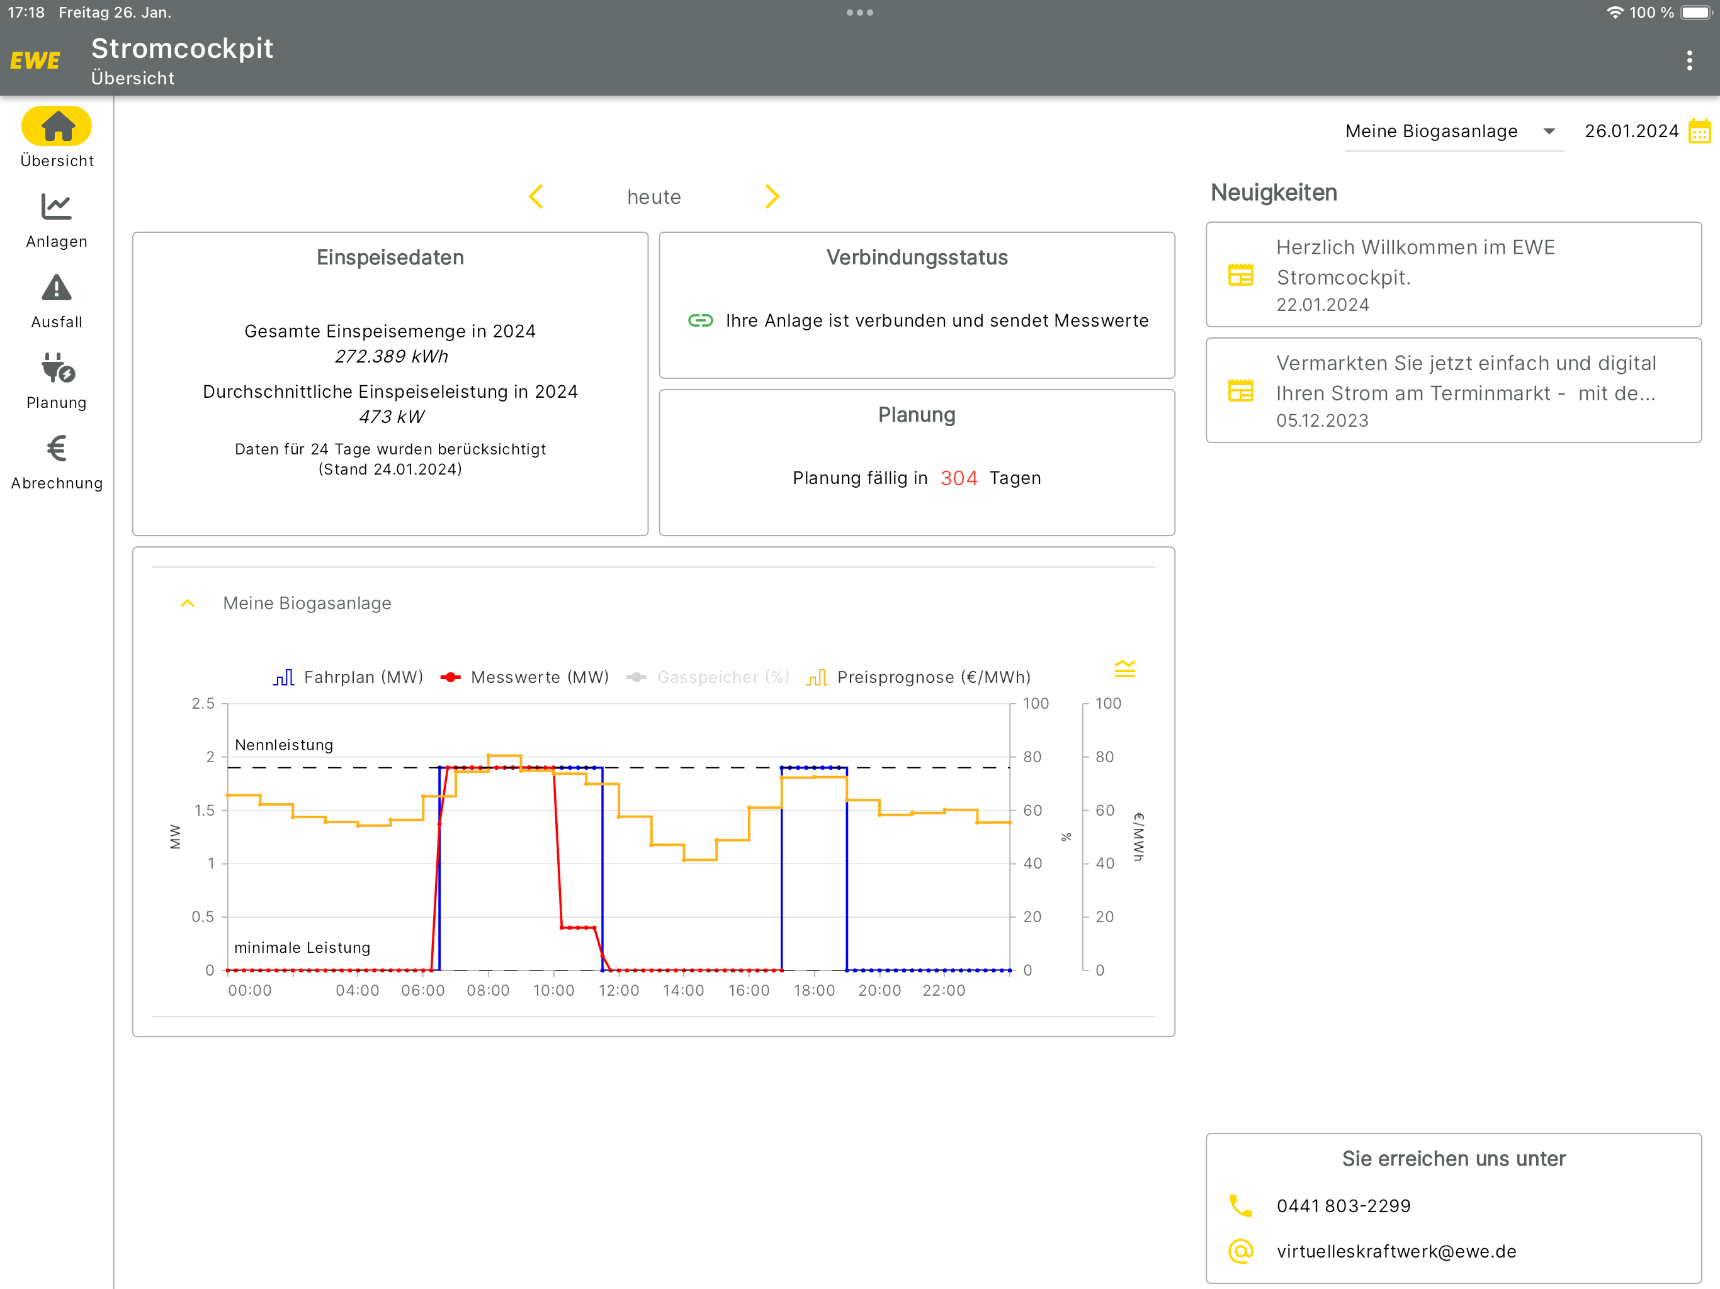Click the Neuigkeiten heading
The height and width of the screenshot is (1289, 1720).
click(1274, 192)
